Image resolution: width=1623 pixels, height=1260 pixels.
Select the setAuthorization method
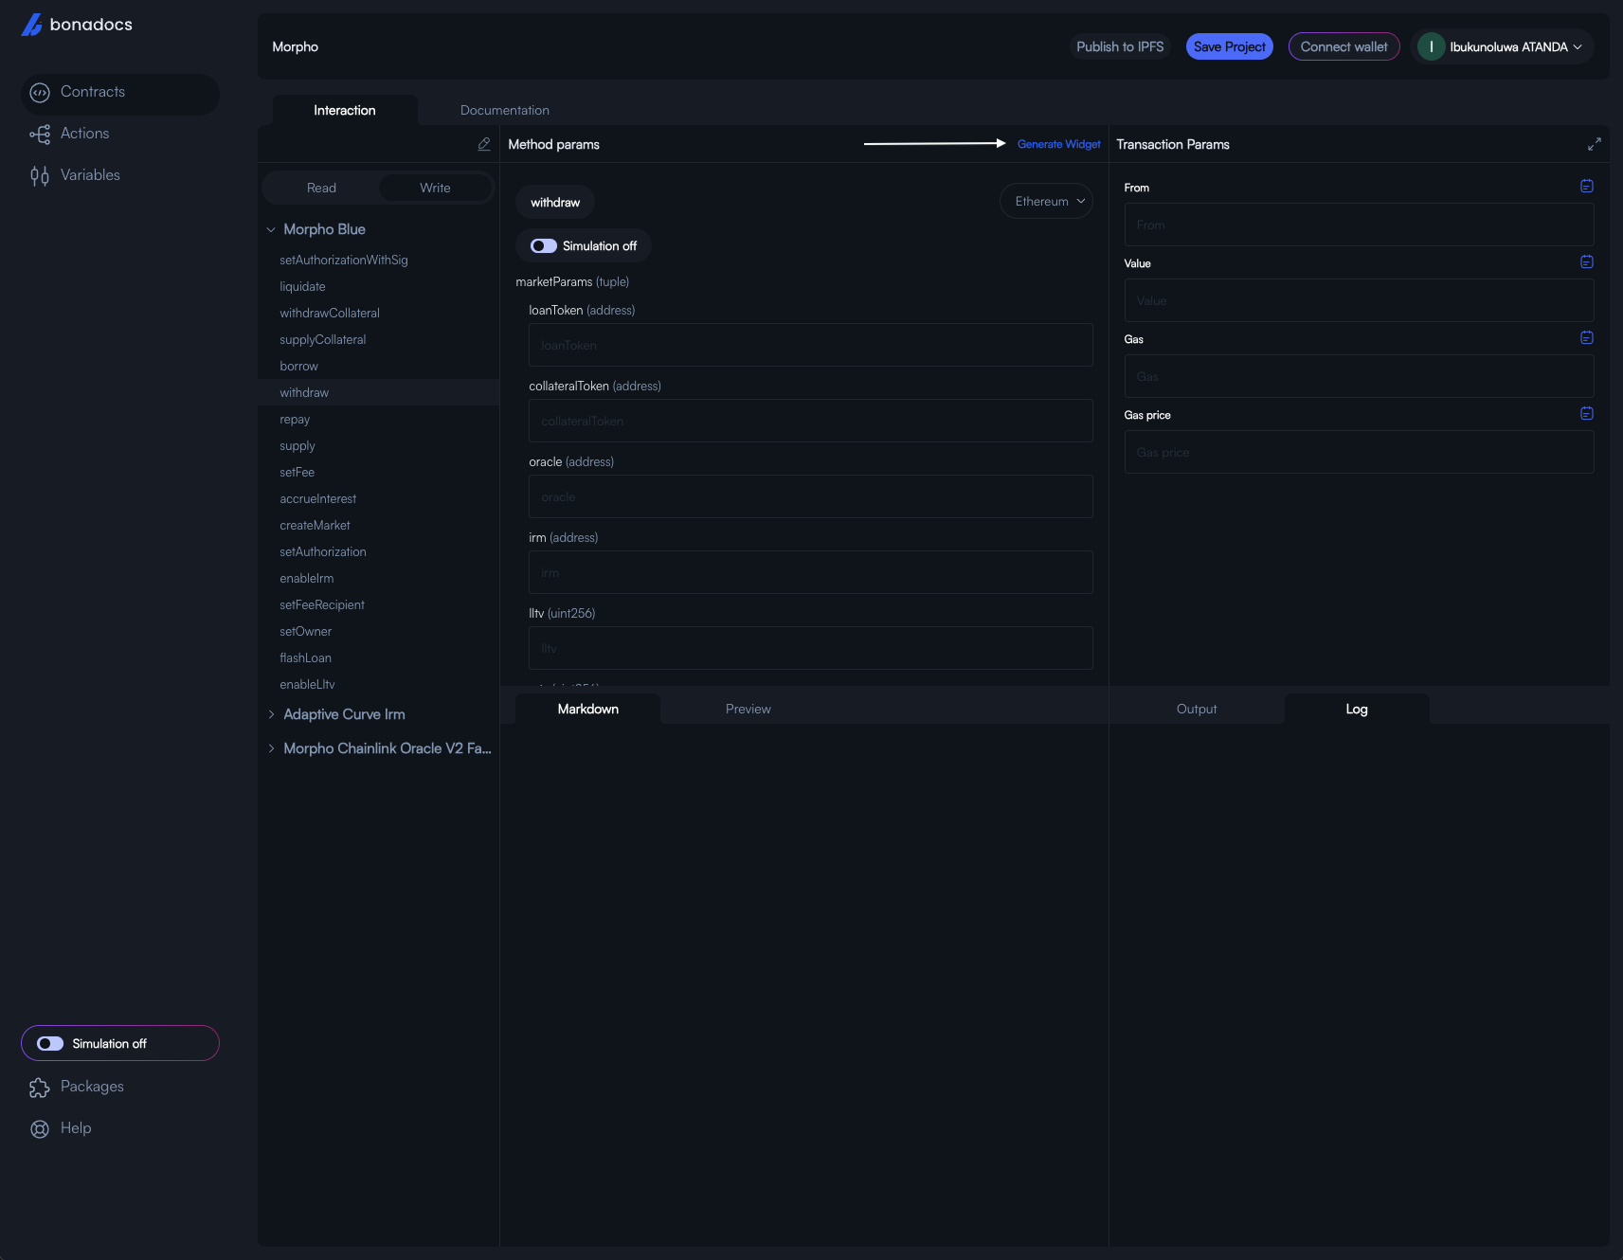tap(379, 551)
